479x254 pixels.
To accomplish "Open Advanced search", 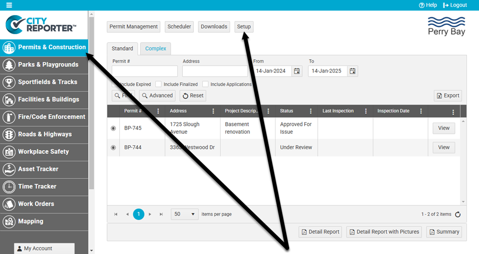I will click(158, 96).
